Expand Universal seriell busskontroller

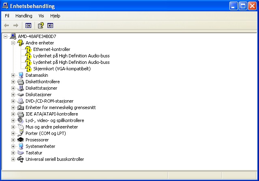pyautogui.click(x=13, y=159)
